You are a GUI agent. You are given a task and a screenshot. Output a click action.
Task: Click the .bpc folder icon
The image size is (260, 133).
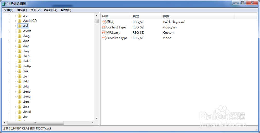(20, 102)
